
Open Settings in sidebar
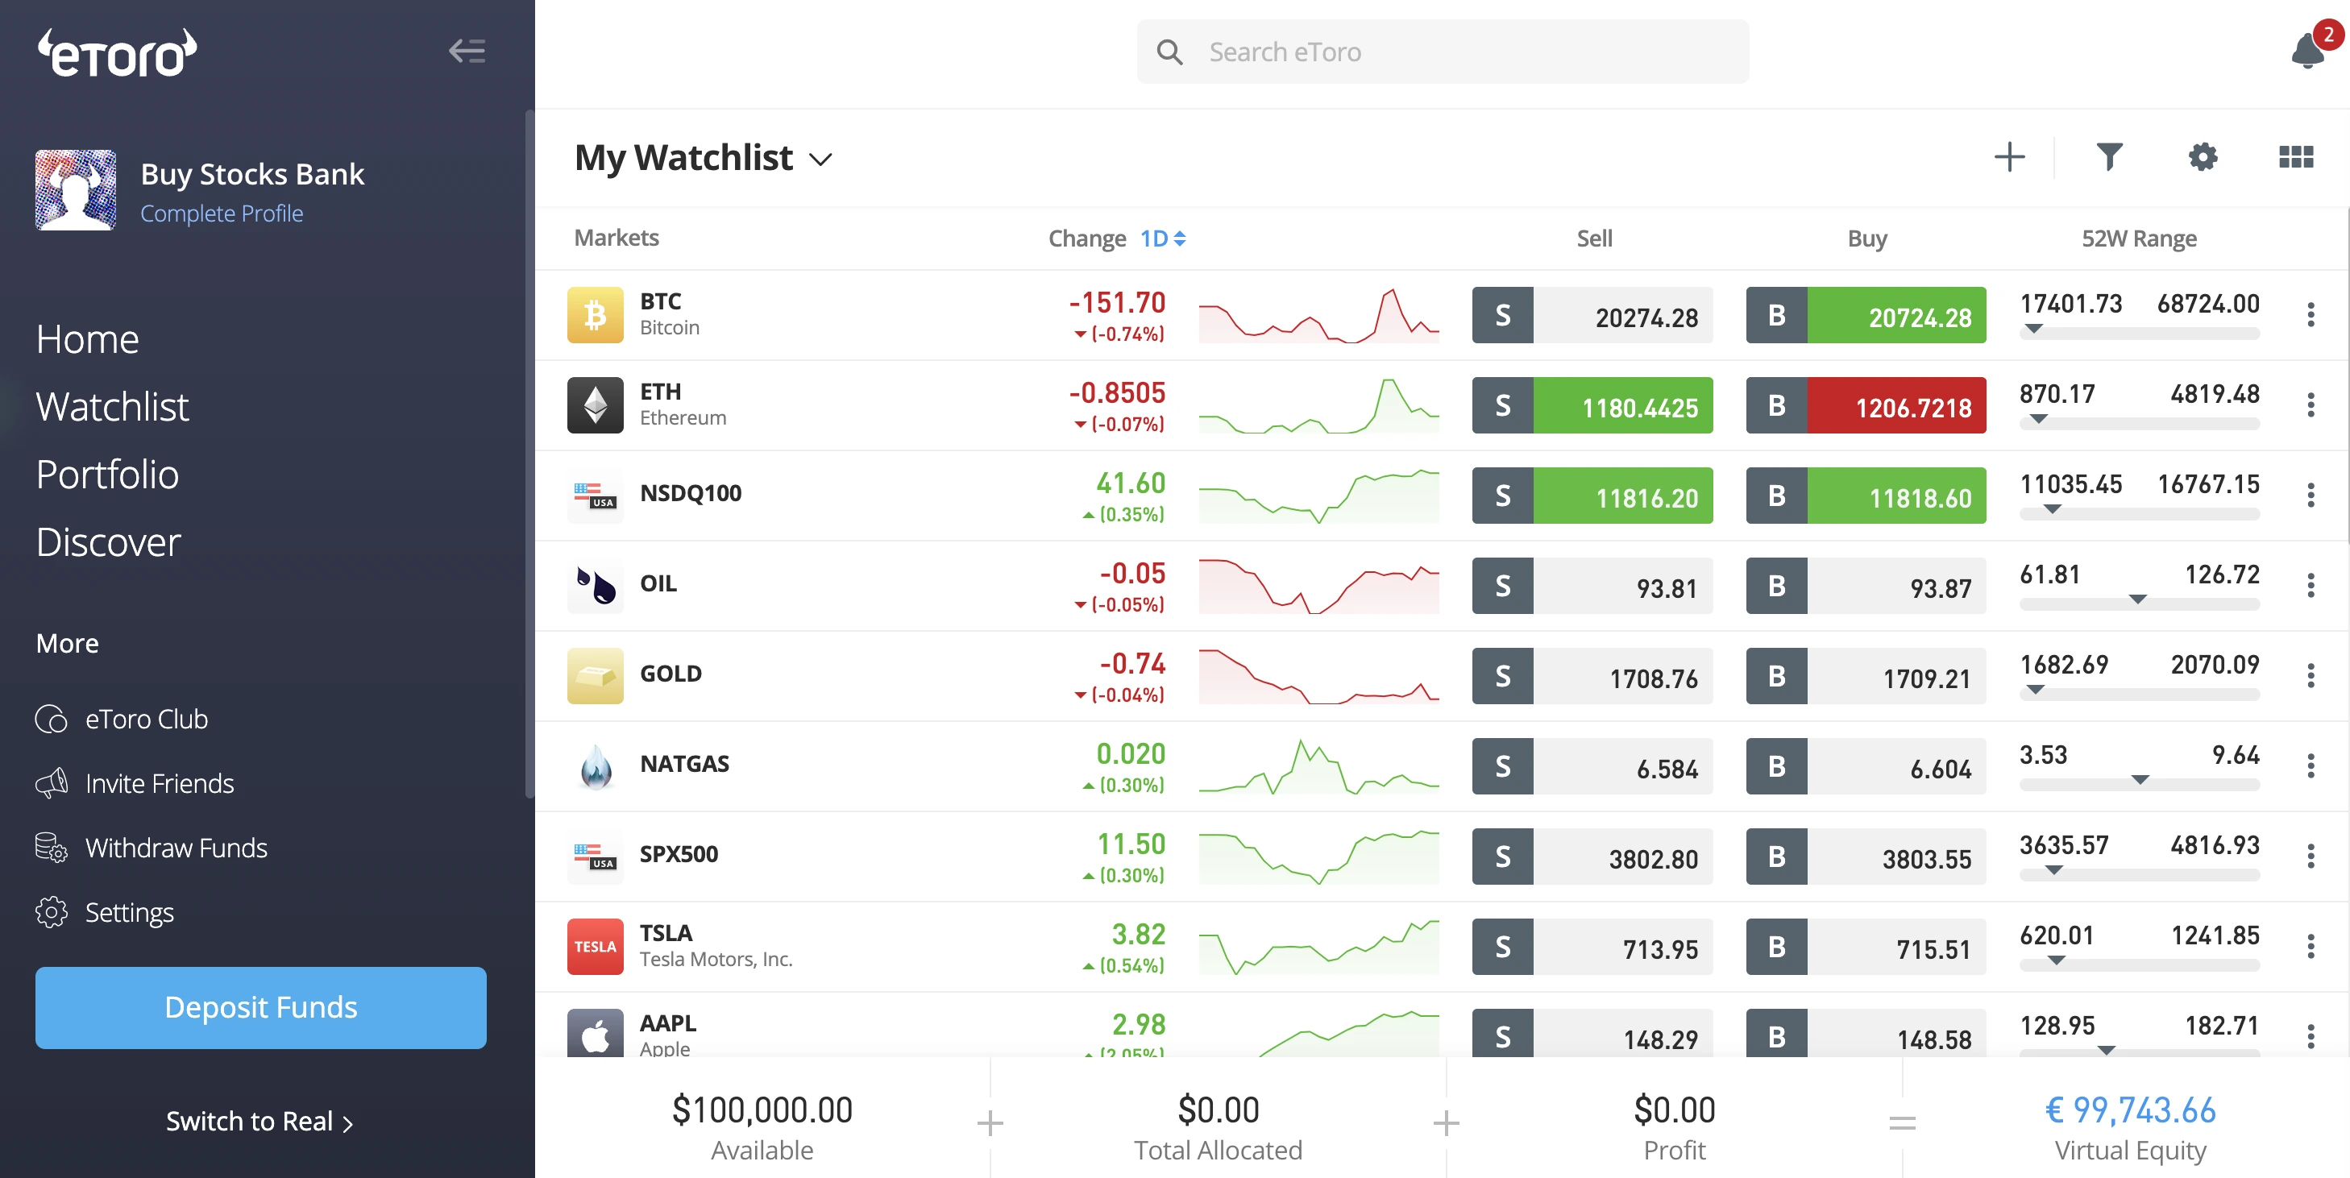coord(104,913)
